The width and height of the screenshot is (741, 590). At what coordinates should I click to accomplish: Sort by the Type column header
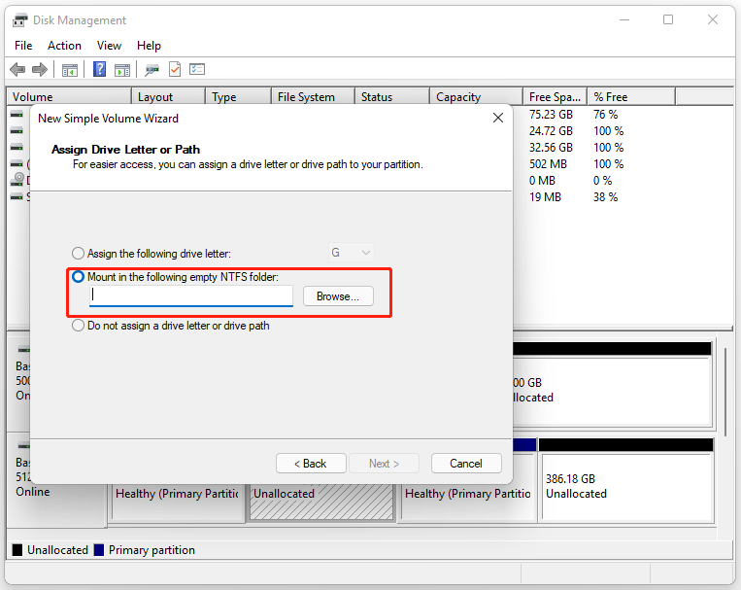pos(239,97)
